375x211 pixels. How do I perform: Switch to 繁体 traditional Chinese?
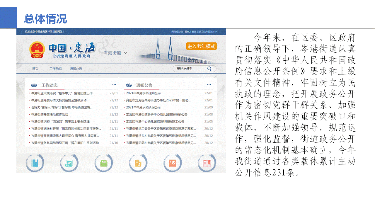(x=194, y=32)
